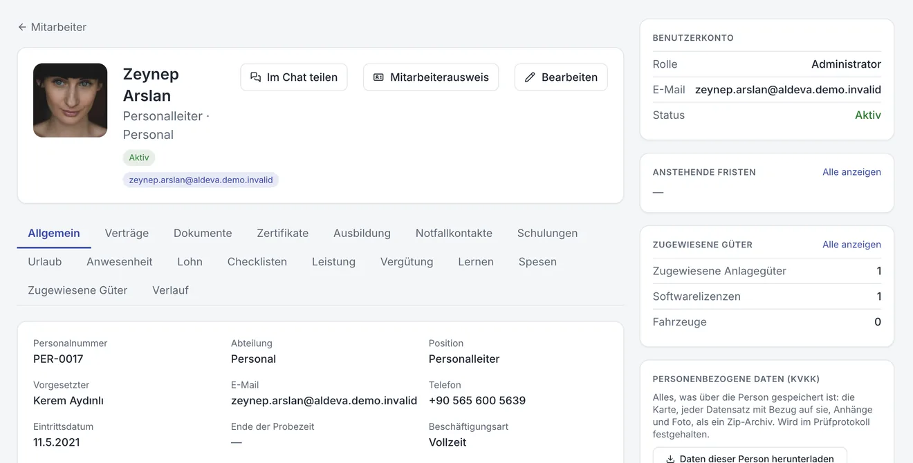Click Daten dieser Person herunterladen
Image resolution: width=913 pixels, height=463 pixels.
(x=750, y=456)
